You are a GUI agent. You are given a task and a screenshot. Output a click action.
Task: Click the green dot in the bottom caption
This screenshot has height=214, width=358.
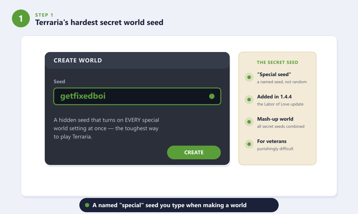click(x=87, y=205)
